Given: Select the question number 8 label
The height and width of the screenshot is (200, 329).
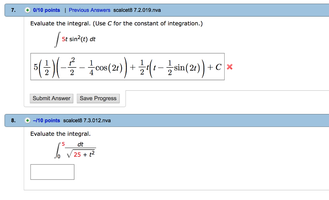Looking at the screenshot, I should coord(13,121).
